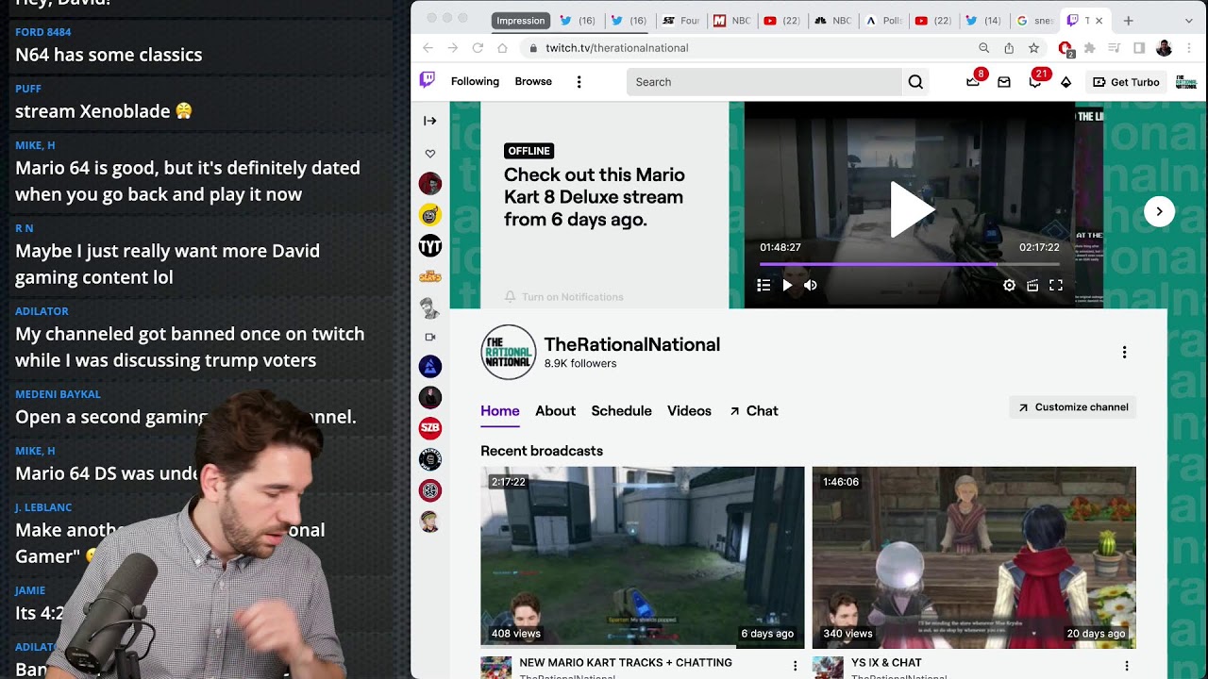Bookmark this page with the star icon

(x=1033, y=48)
